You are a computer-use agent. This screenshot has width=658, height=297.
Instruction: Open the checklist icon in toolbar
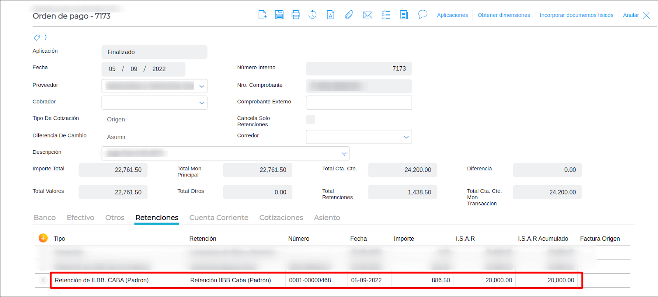386,15
